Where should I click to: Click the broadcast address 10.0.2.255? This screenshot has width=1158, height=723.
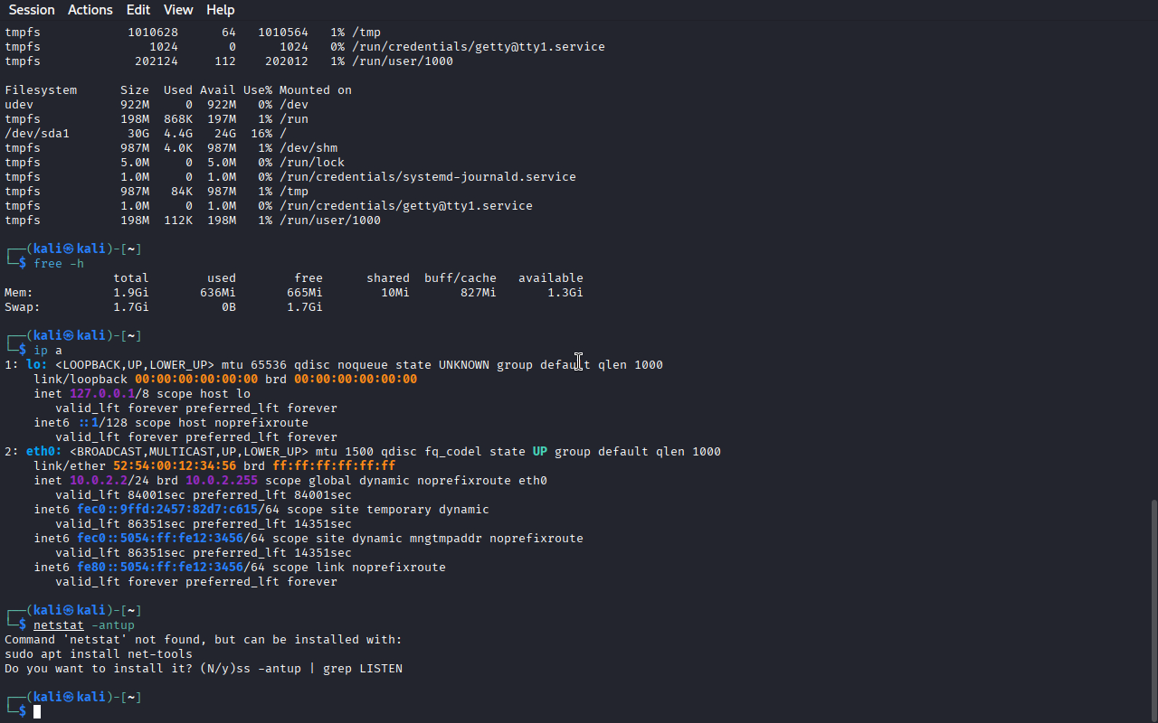click(222, 480)
